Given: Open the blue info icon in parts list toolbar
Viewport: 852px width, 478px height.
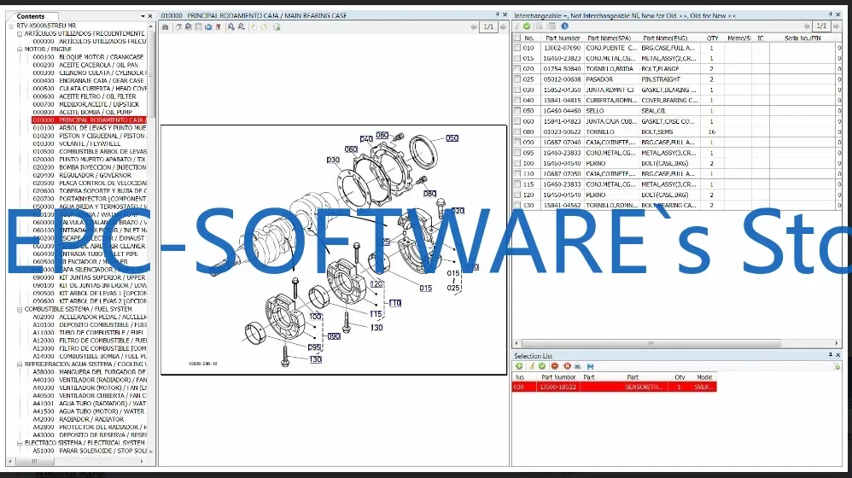Looking at the screenshot, I should click(564, 26).
